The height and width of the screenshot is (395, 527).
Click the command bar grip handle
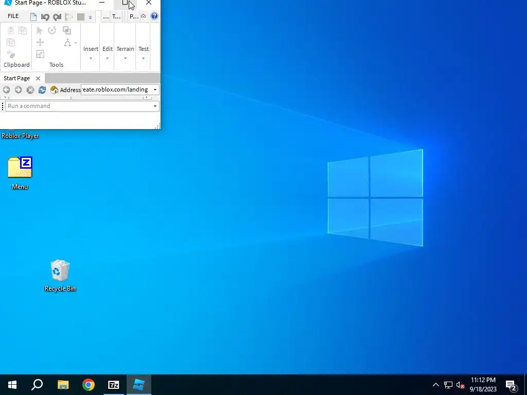(x=3, y=106)
